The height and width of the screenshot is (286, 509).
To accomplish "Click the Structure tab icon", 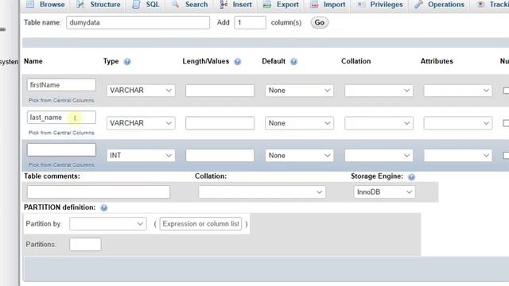I will tap(80, 4).
